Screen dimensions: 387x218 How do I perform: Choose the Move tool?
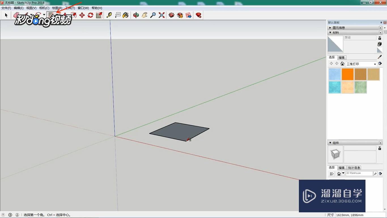click(82, 15)
